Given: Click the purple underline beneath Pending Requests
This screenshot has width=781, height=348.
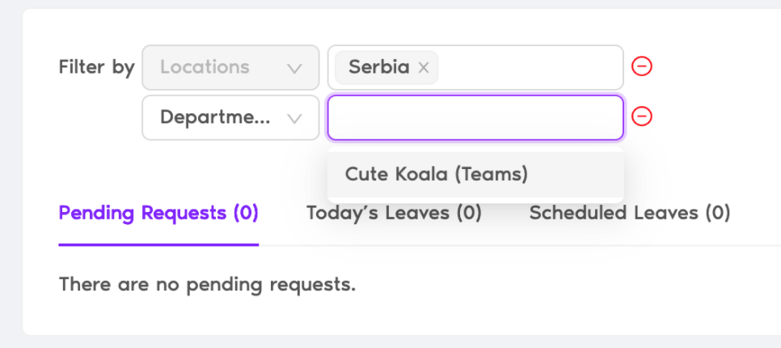Looking at the screenshot, I should (158, 244).
